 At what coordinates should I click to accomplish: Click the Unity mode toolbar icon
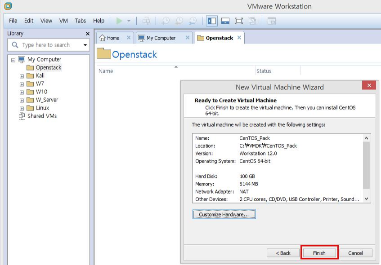point(252,21)
